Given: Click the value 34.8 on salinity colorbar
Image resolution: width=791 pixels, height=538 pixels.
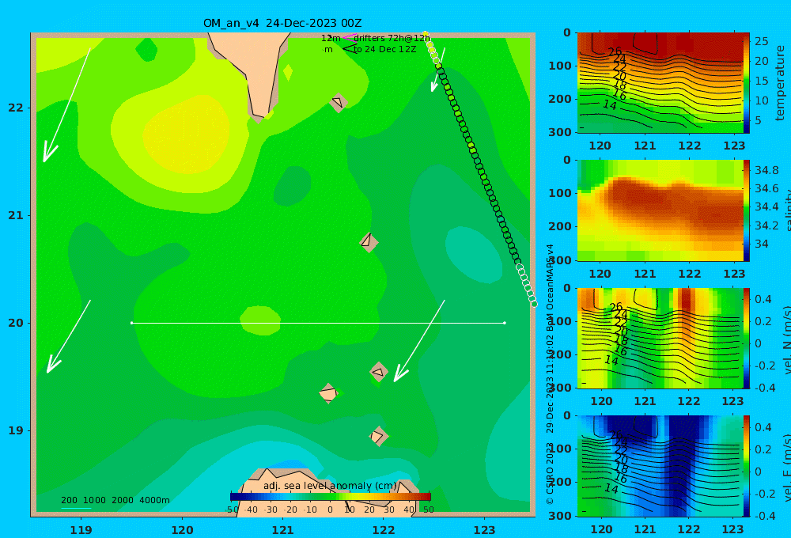Looking at the screenshot, I should [766, 170].
